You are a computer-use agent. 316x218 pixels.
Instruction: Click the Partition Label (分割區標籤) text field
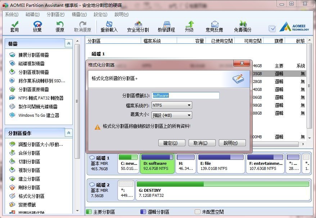tap(185, 95)
